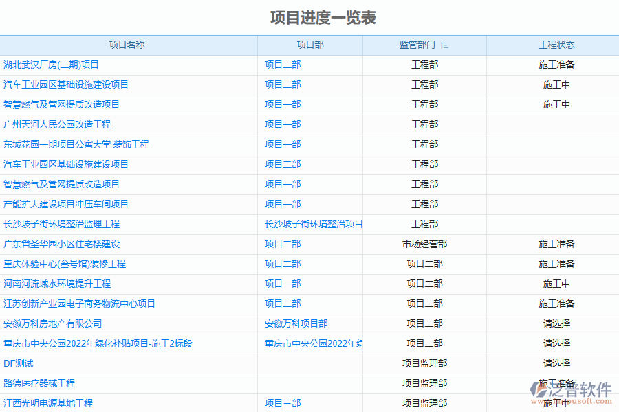The height and width of the screenshot is (412, 619).
Task: Open 广州天河人民公园改造工程 project
Action: click(x=57, y=125)
